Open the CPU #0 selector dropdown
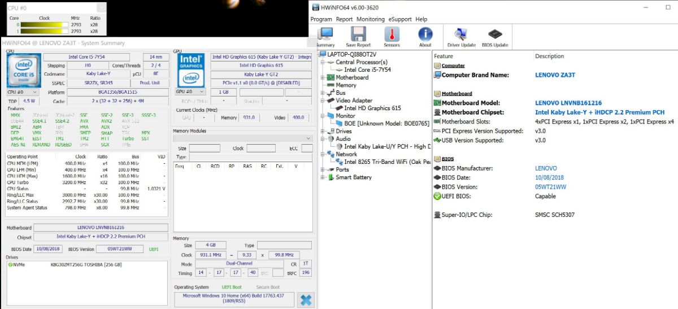The height and width of the screenshot is (309, 678). tap(23, 92)
